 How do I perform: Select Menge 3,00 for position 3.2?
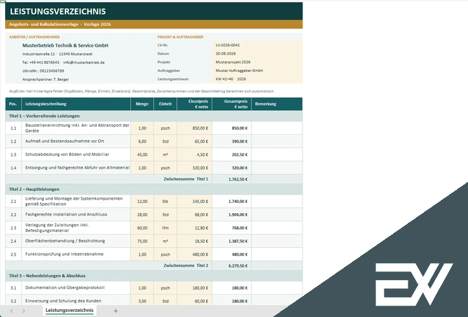[x=142, y=301]
